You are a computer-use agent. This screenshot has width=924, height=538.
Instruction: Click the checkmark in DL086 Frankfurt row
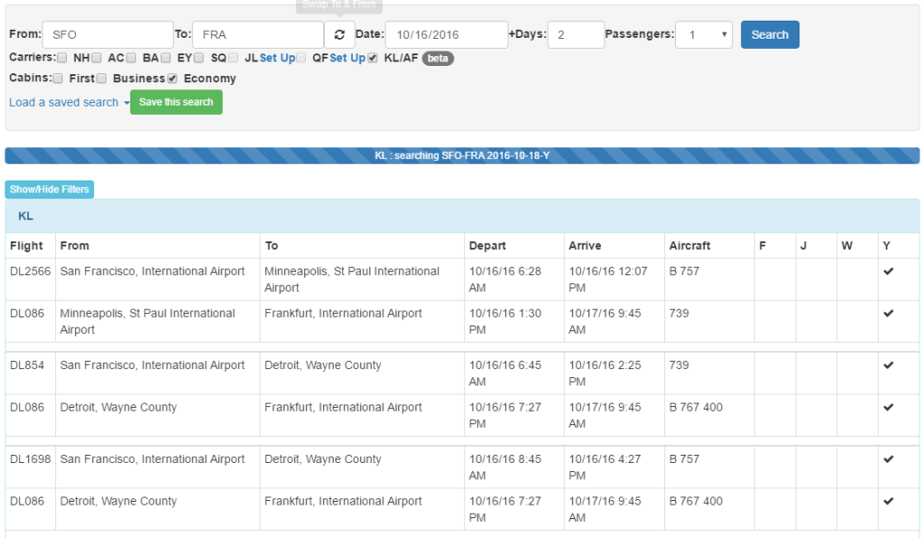click(888, 313)
